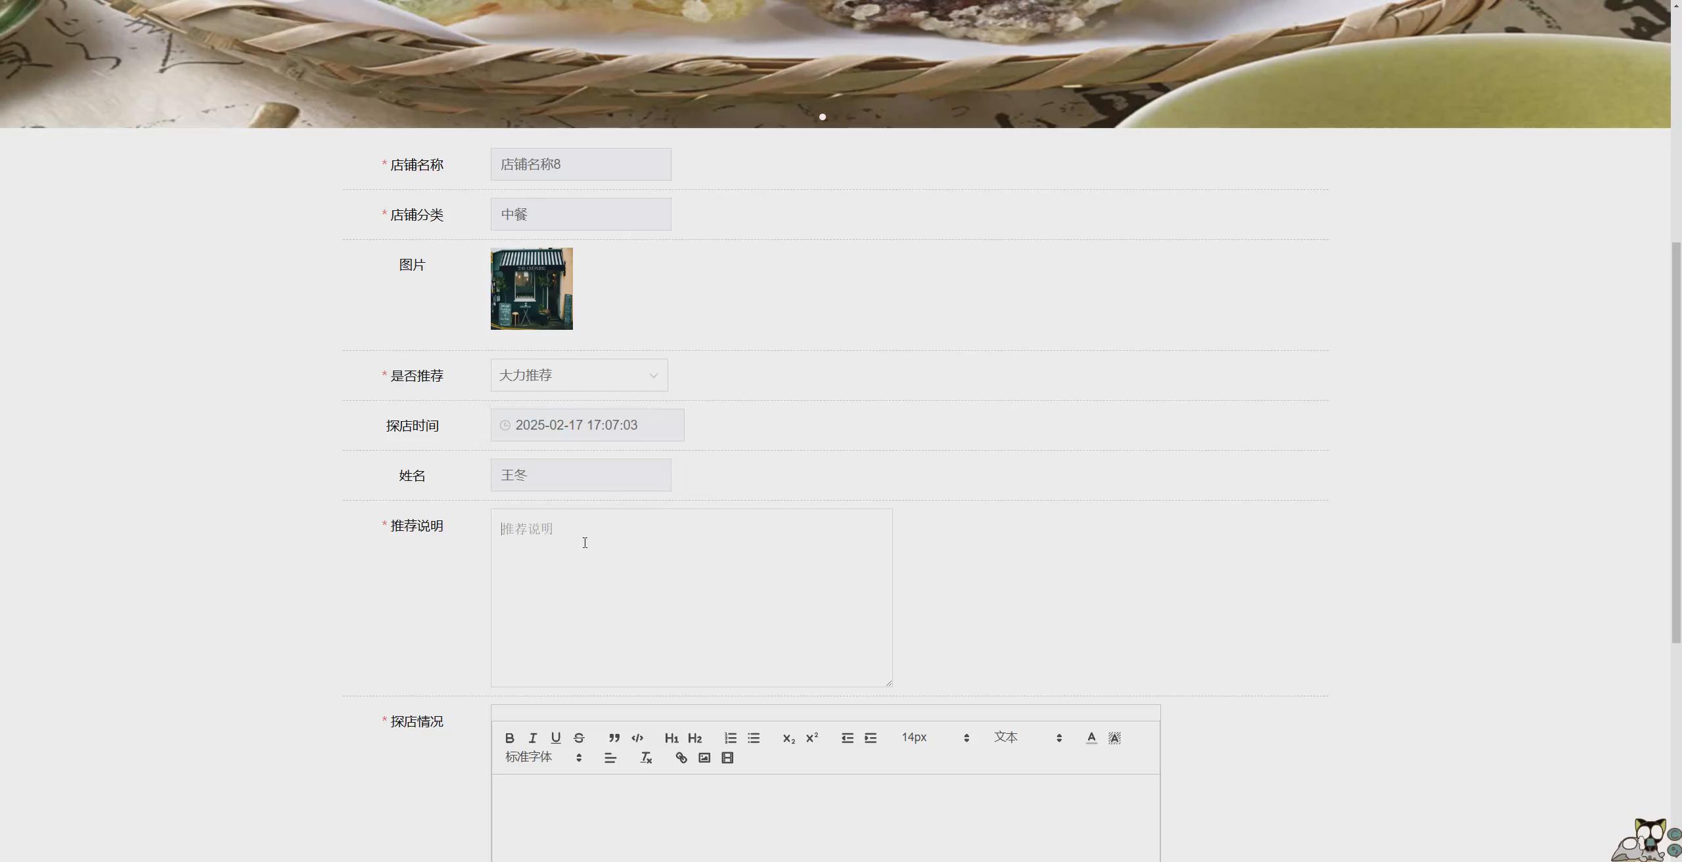
Task: Insert a hyperlink via link icon
Action: (681, 758)
